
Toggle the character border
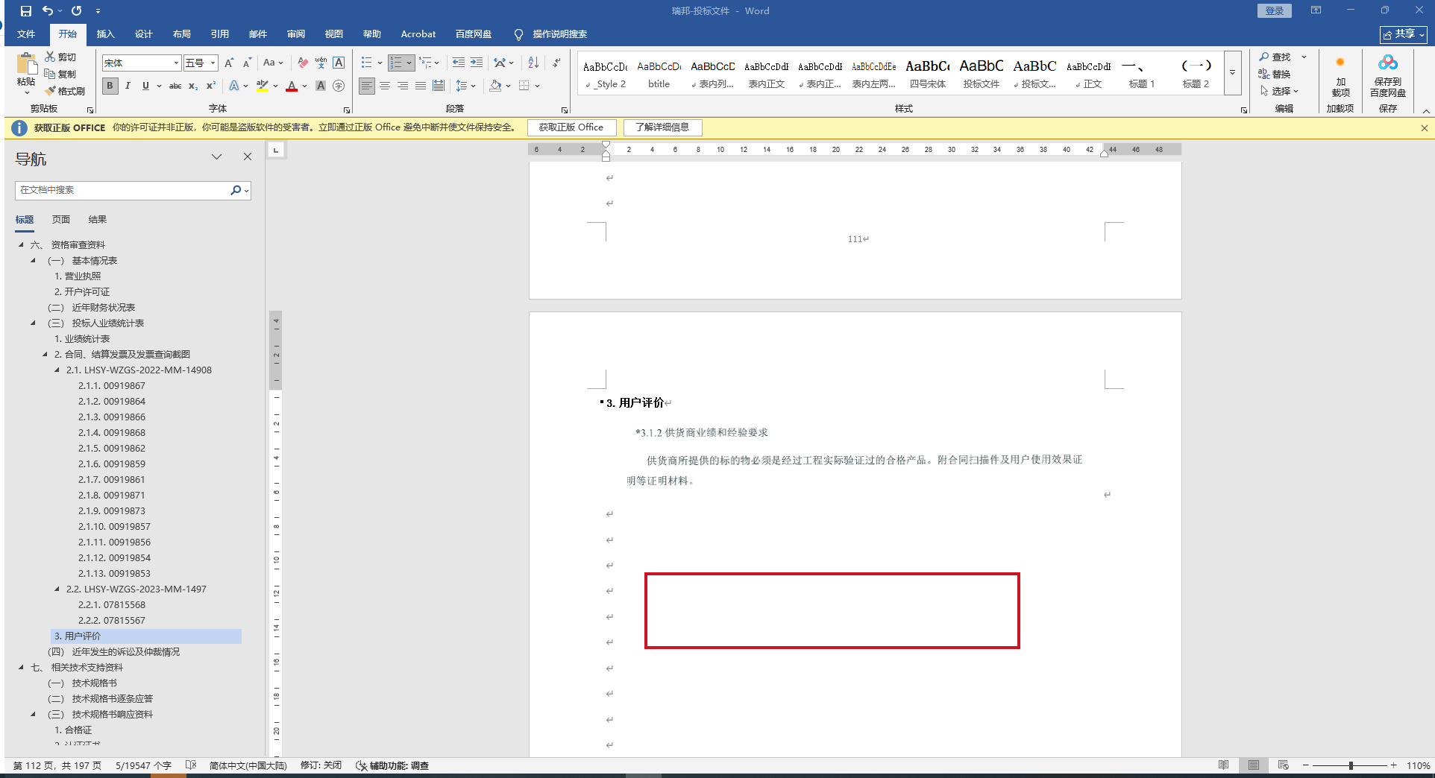(x=339, y=63)
